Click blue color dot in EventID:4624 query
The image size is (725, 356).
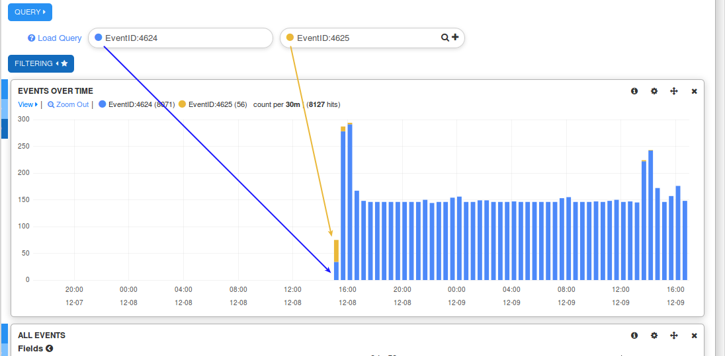point(99,38)
